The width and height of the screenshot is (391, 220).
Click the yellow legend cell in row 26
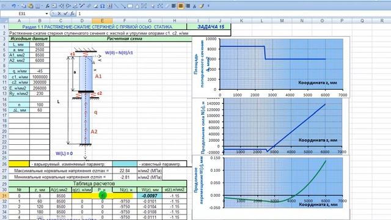pos(19,164)
